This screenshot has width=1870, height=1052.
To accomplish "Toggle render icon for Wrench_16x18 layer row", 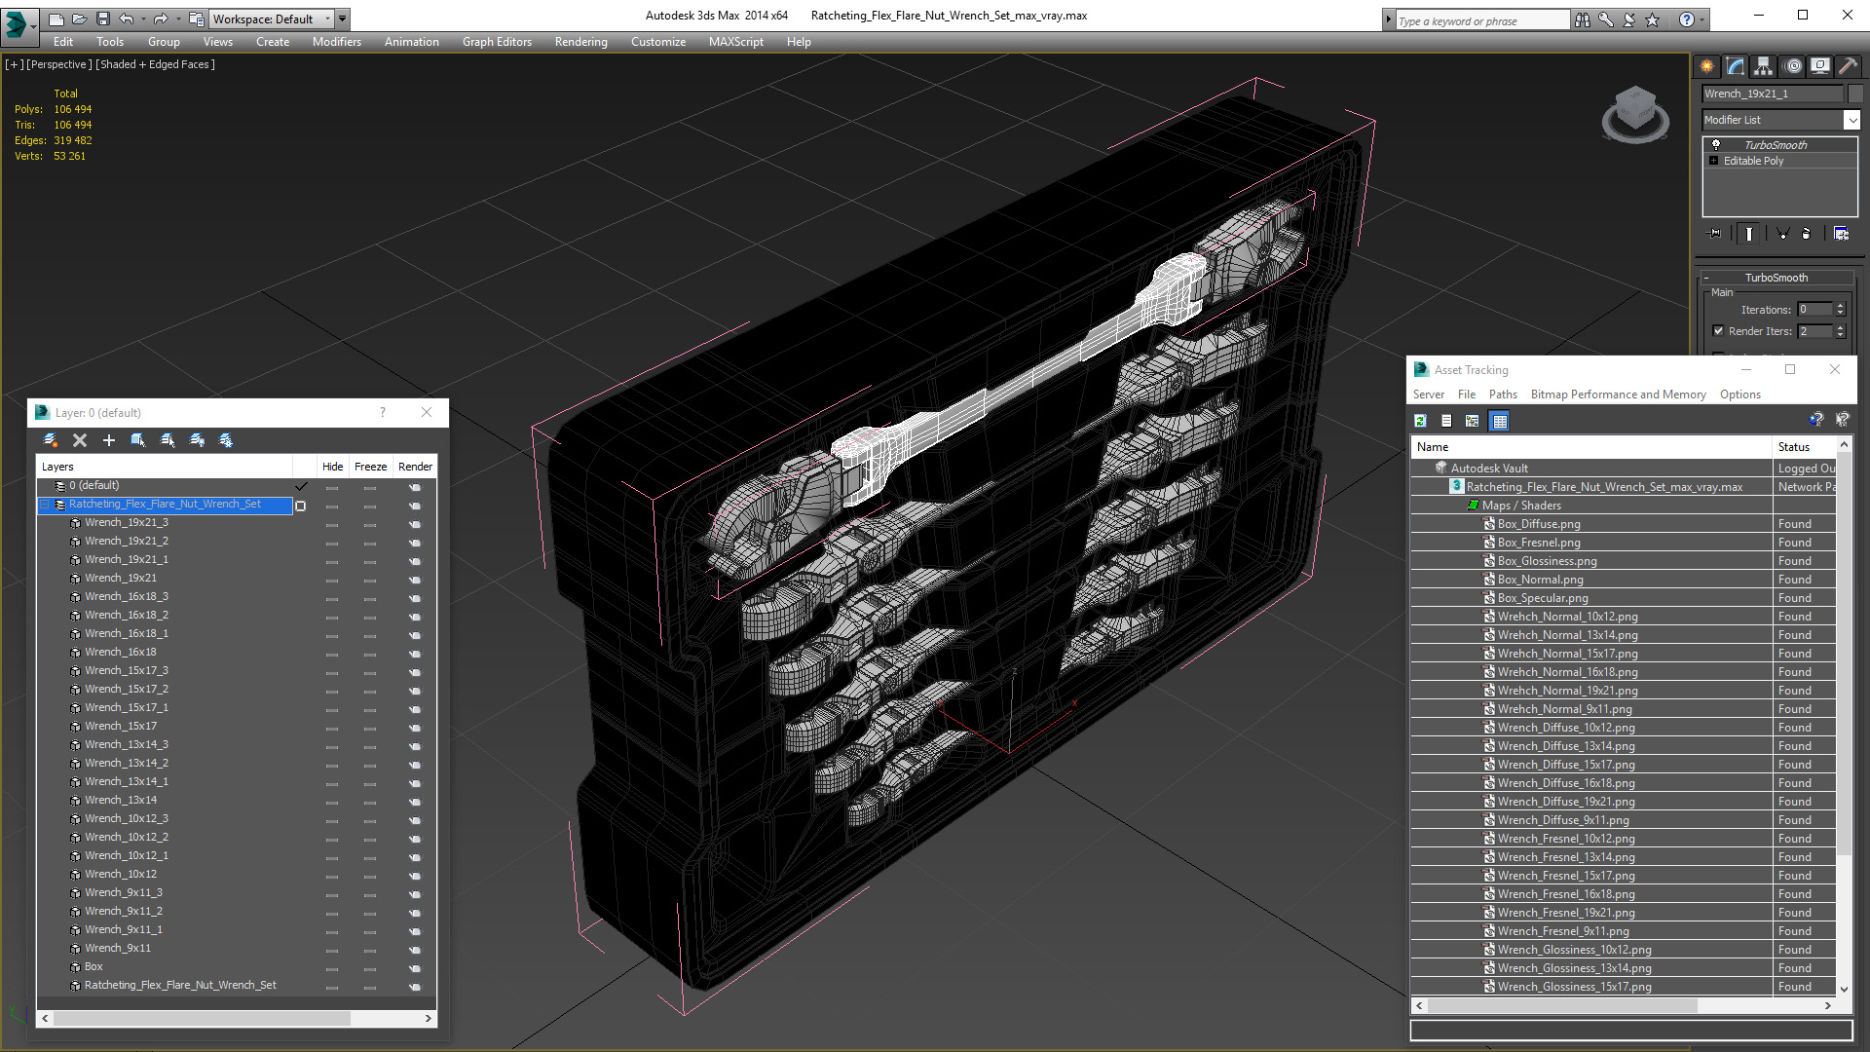I will click(415, 654).
